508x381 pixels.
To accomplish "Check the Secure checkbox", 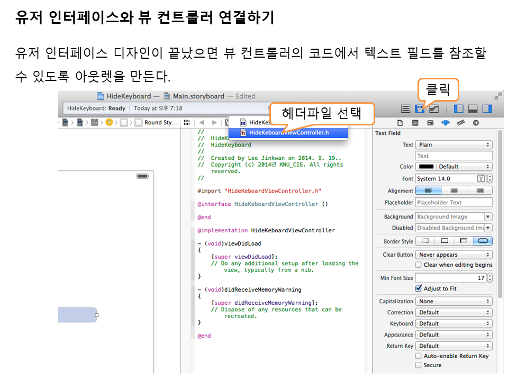I will pyautogui.click(x=419, y=365).
